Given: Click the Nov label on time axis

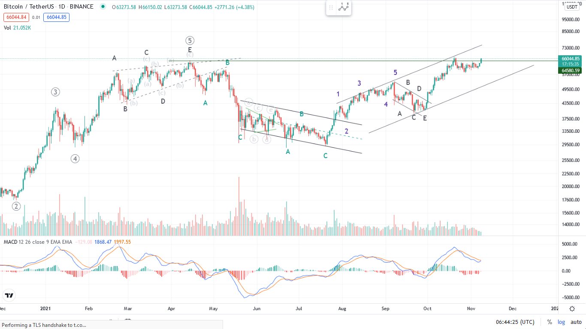Looking at the screenshot, I should (x=471, y=308).
